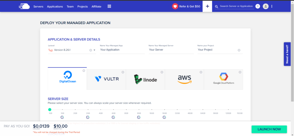Click the SERVER SIZE heading

(x=58, y=99)
